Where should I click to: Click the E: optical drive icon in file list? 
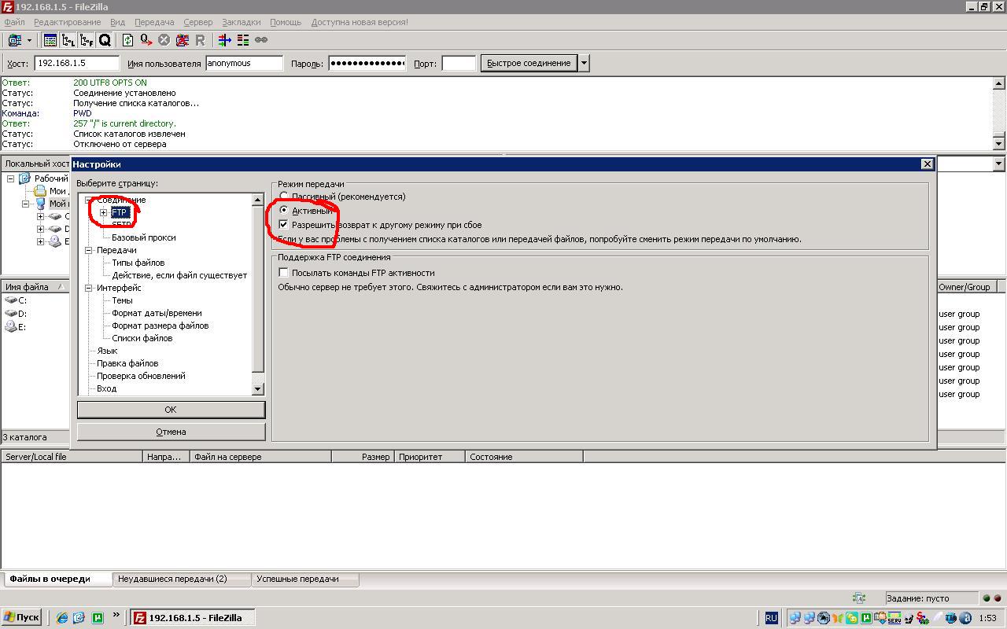11,327
